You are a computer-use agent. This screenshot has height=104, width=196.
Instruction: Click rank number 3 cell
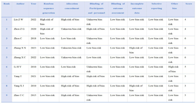pos(7,39)
